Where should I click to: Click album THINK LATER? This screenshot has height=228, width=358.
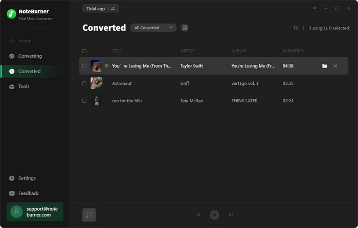244,101
